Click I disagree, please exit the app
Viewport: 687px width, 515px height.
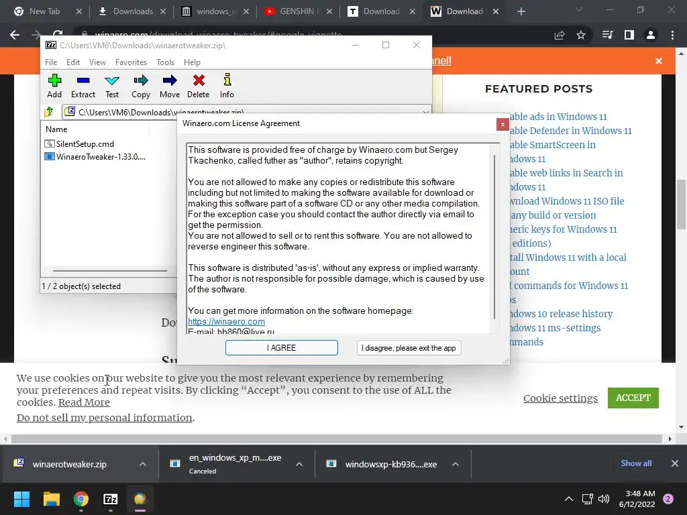409,348
